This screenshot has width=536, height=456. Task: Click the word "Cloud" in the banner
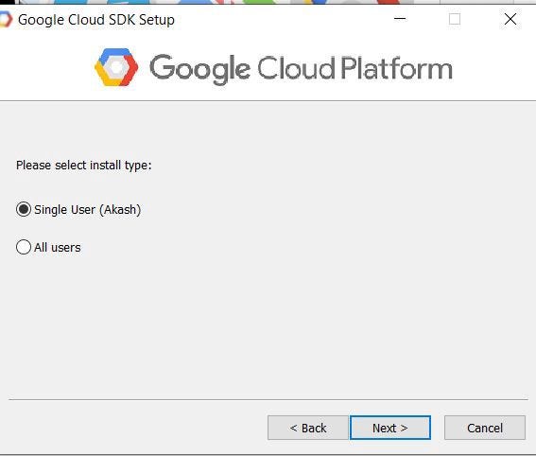[x=296, y=68]
